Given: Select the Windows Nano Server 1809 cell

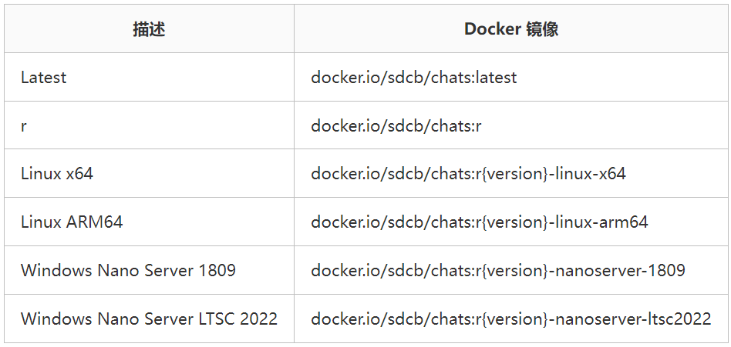Looking at the screenshot, I should coord(128,271).
